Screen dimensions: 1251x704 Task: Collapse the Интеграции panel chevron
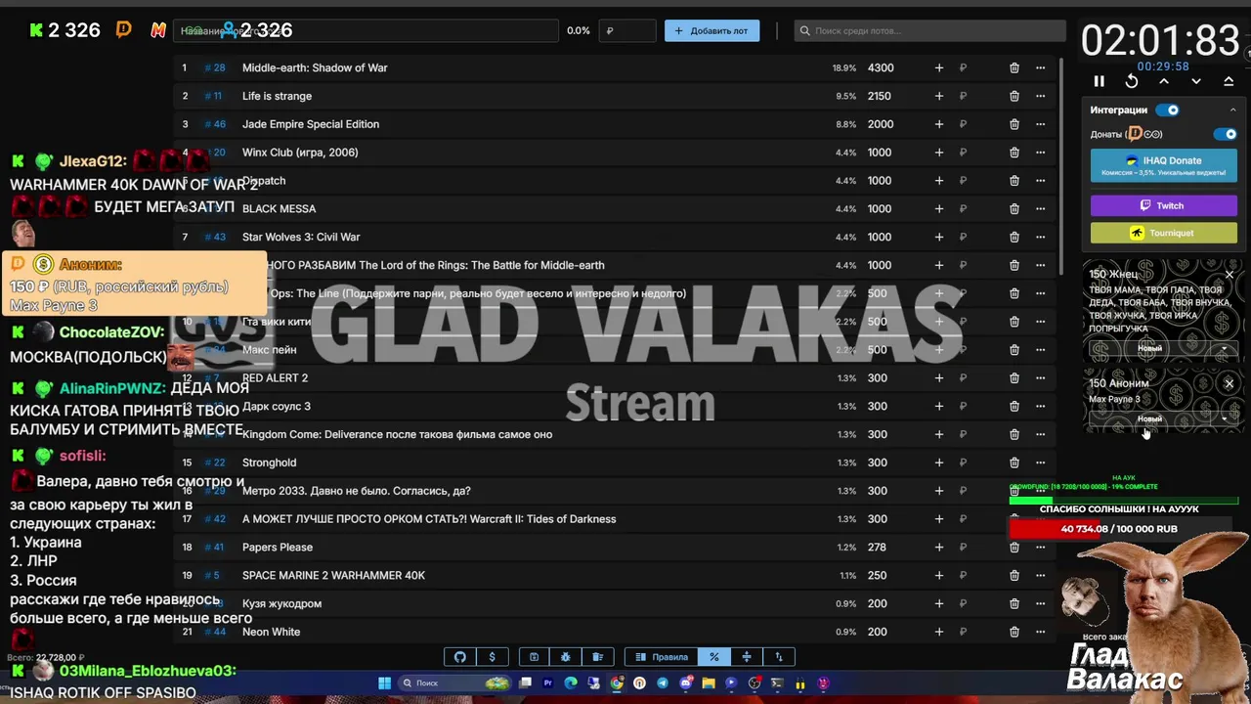(x=1232, y=110)
